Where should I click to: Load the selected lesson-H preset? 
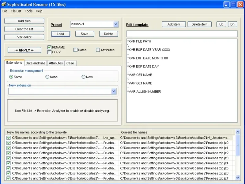pyautogui.click(x=60, y=34)
